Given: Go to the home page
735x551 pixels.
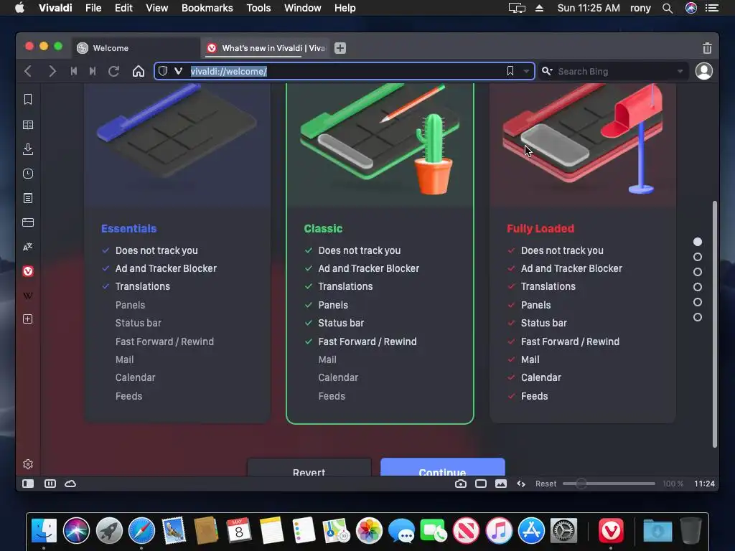Looking at the screenshot, I should pos(139,71).
